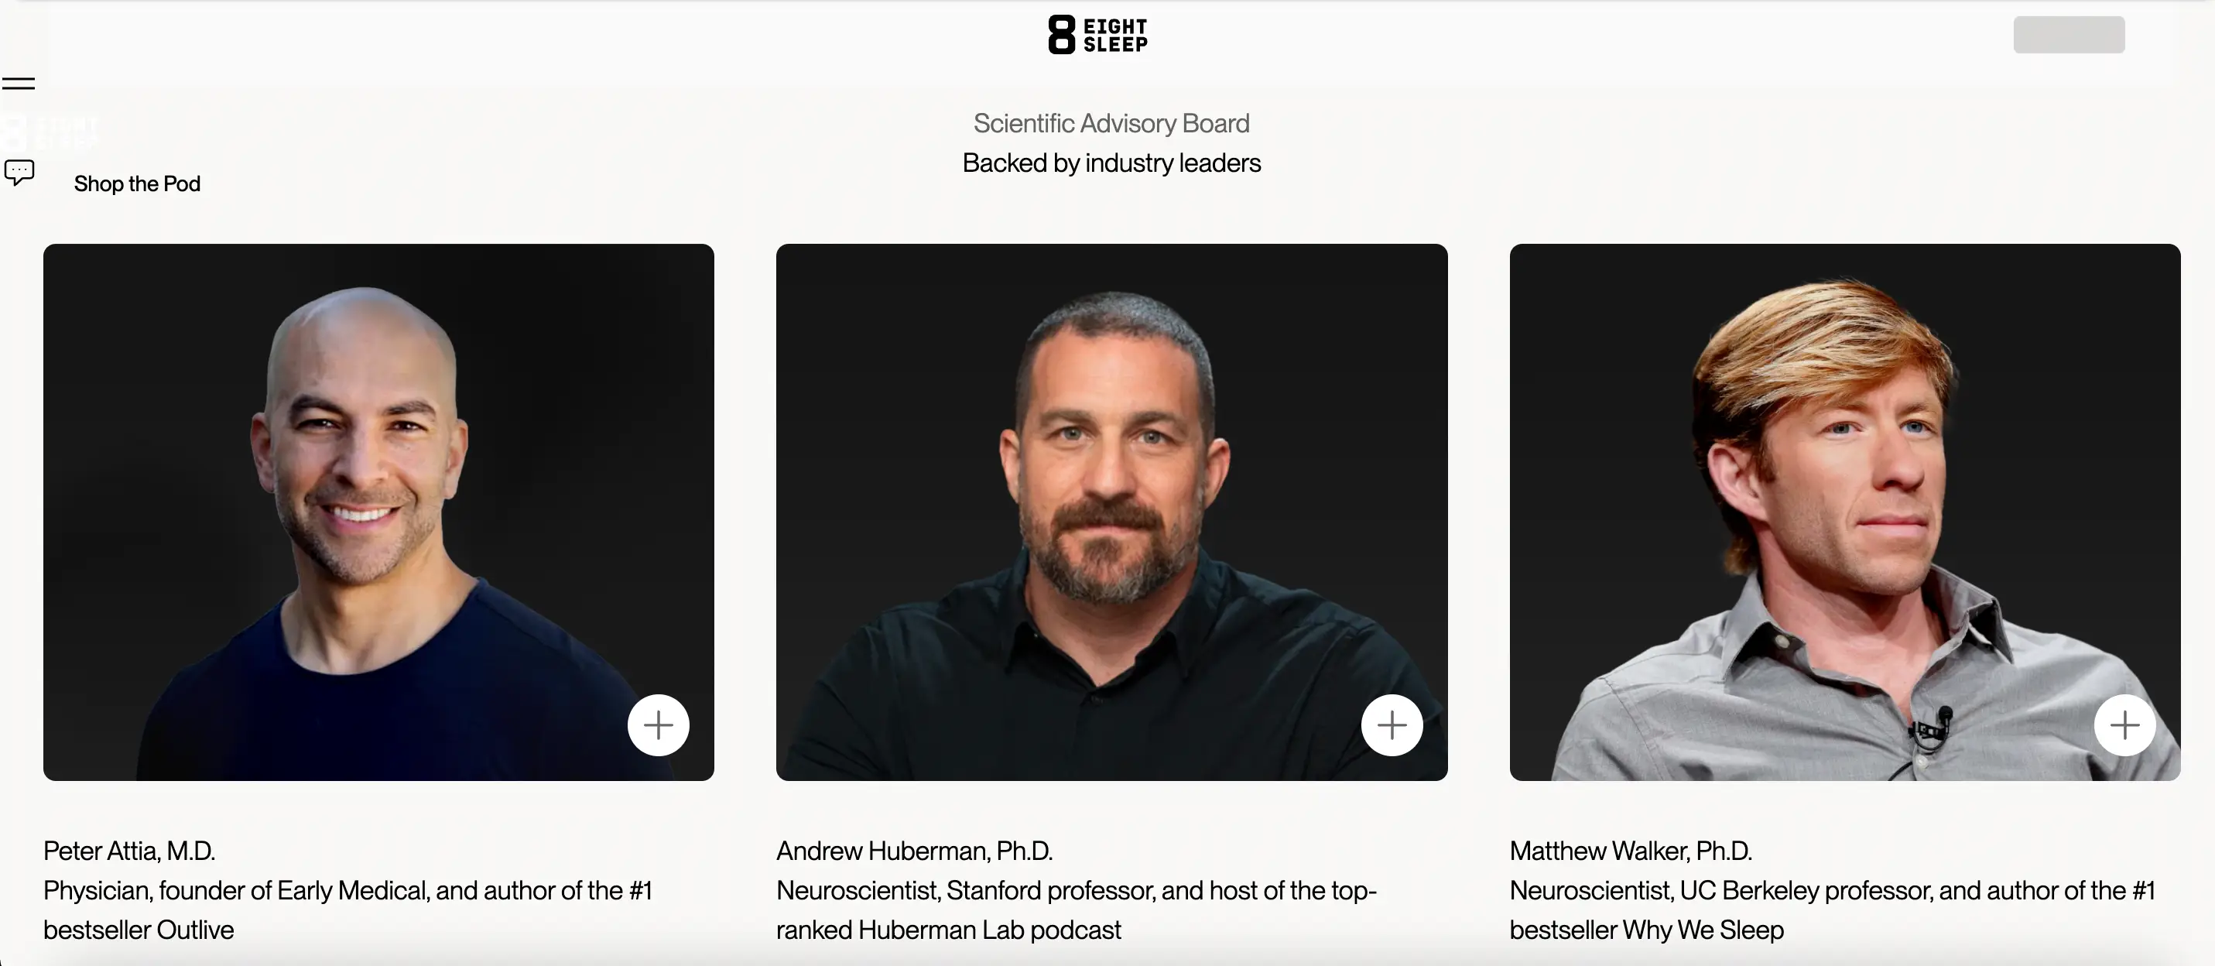Expand Andrew Huberman's card using the plus icon

(1392, 725)
